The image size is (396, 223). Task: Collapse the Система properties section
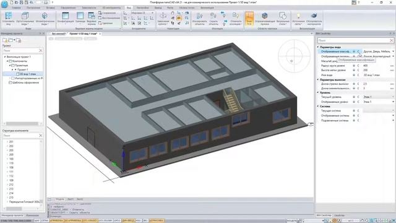[x=318, y=107]
